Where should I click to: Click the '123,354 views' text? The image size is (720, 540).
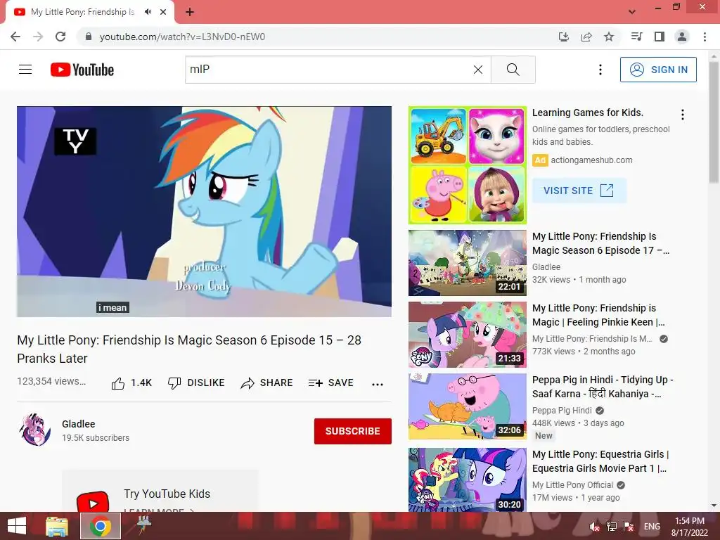(x=51, y=381)
